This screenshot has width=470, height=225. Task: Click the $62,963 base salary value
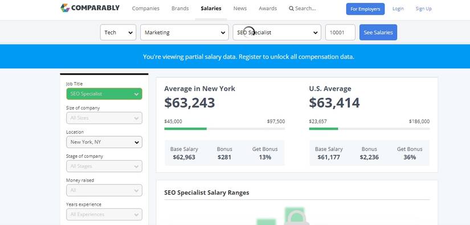point(184,157)
